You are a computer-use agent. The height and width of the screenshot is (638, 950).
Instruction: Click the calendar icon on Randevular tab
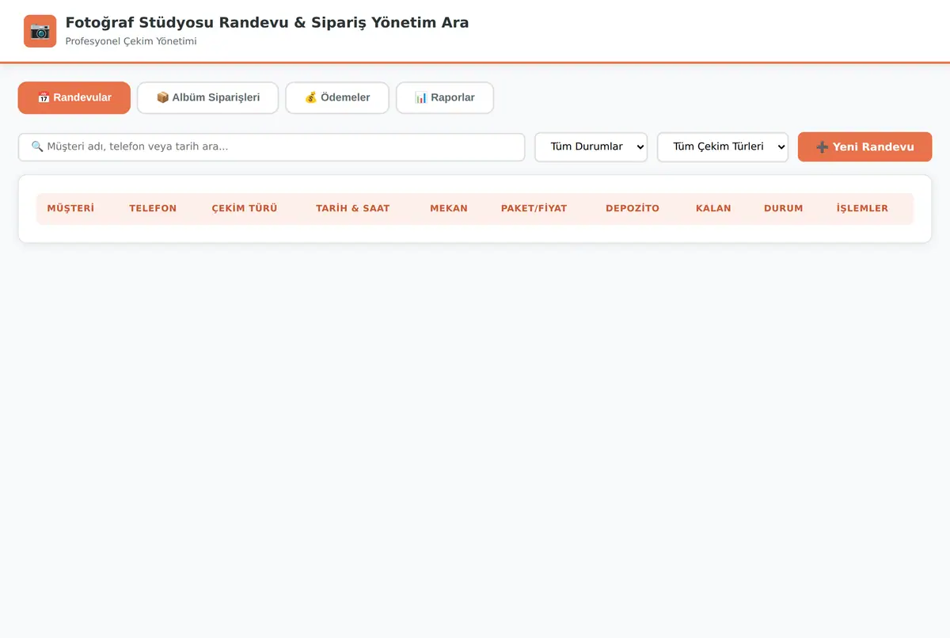coord(44,97)
